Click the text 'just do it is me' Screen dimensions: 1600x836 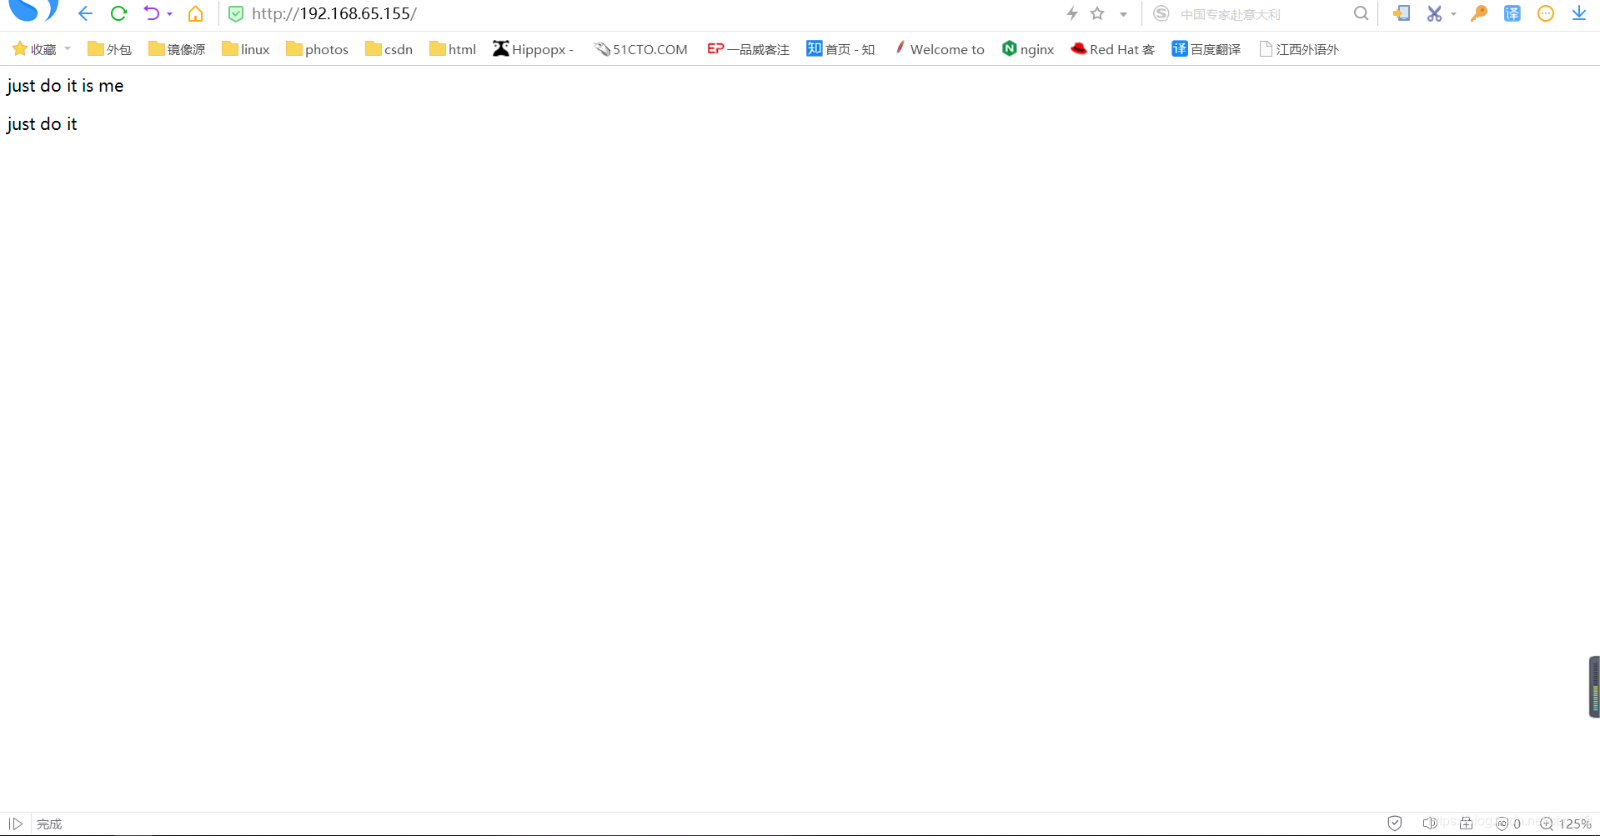click(x=65, y=86)
